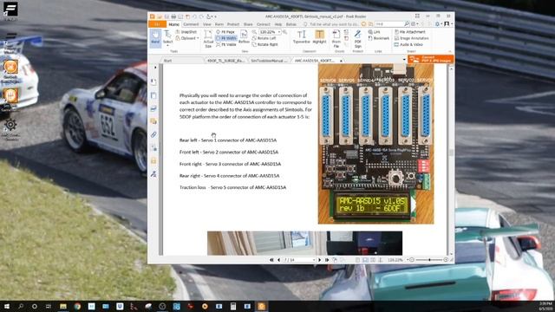Select the Highlight tool
555x312 pixels.
click(319, 37)
